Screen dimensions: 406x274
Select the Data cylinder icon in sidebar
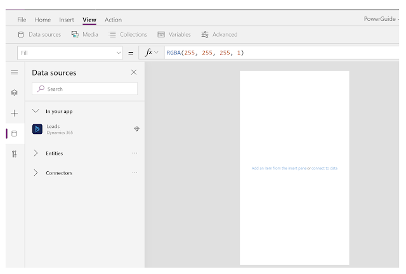pos(15,134)
